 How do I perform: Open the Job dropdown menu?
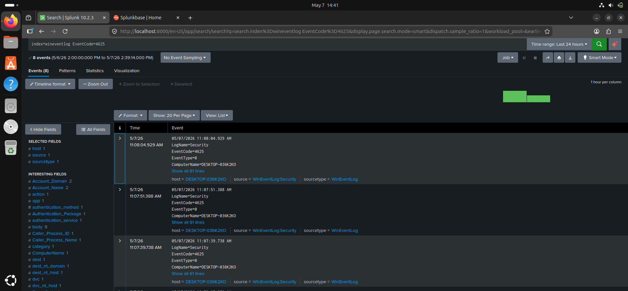[x=508, y=58]
